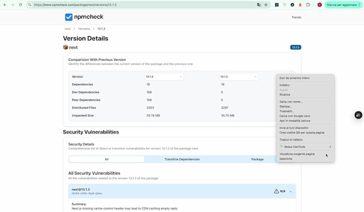364x212 pixels.
Task: Expand Redux DevTools submenu arrow
Action: (x=330, y=147)
